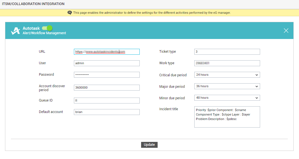Click the 'Work type' label
Viewport: 299px width, 159px height.
[167, 63]
